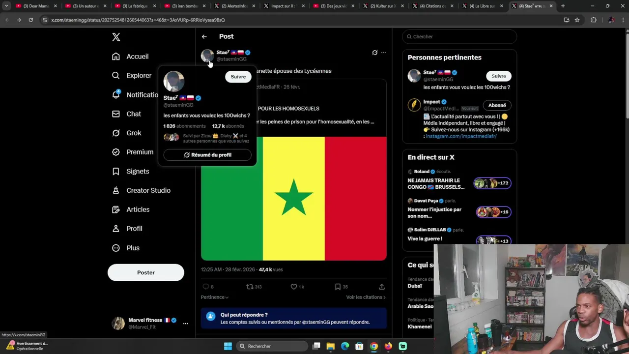Switch to the Dear Mama YouTube tab
This screenshot has width=629, height=354.
[37, 6]
